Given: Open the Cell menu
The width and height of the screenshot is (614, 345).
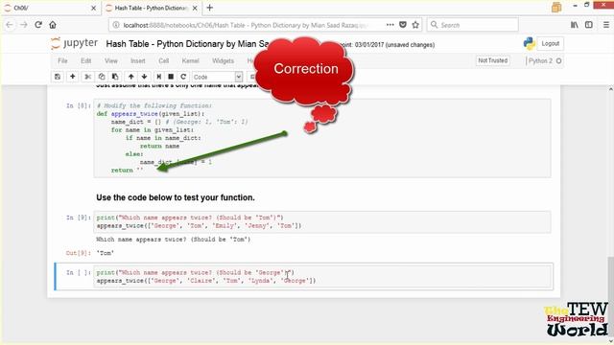Looking at the screenshot, I should (x=164, y=61).
